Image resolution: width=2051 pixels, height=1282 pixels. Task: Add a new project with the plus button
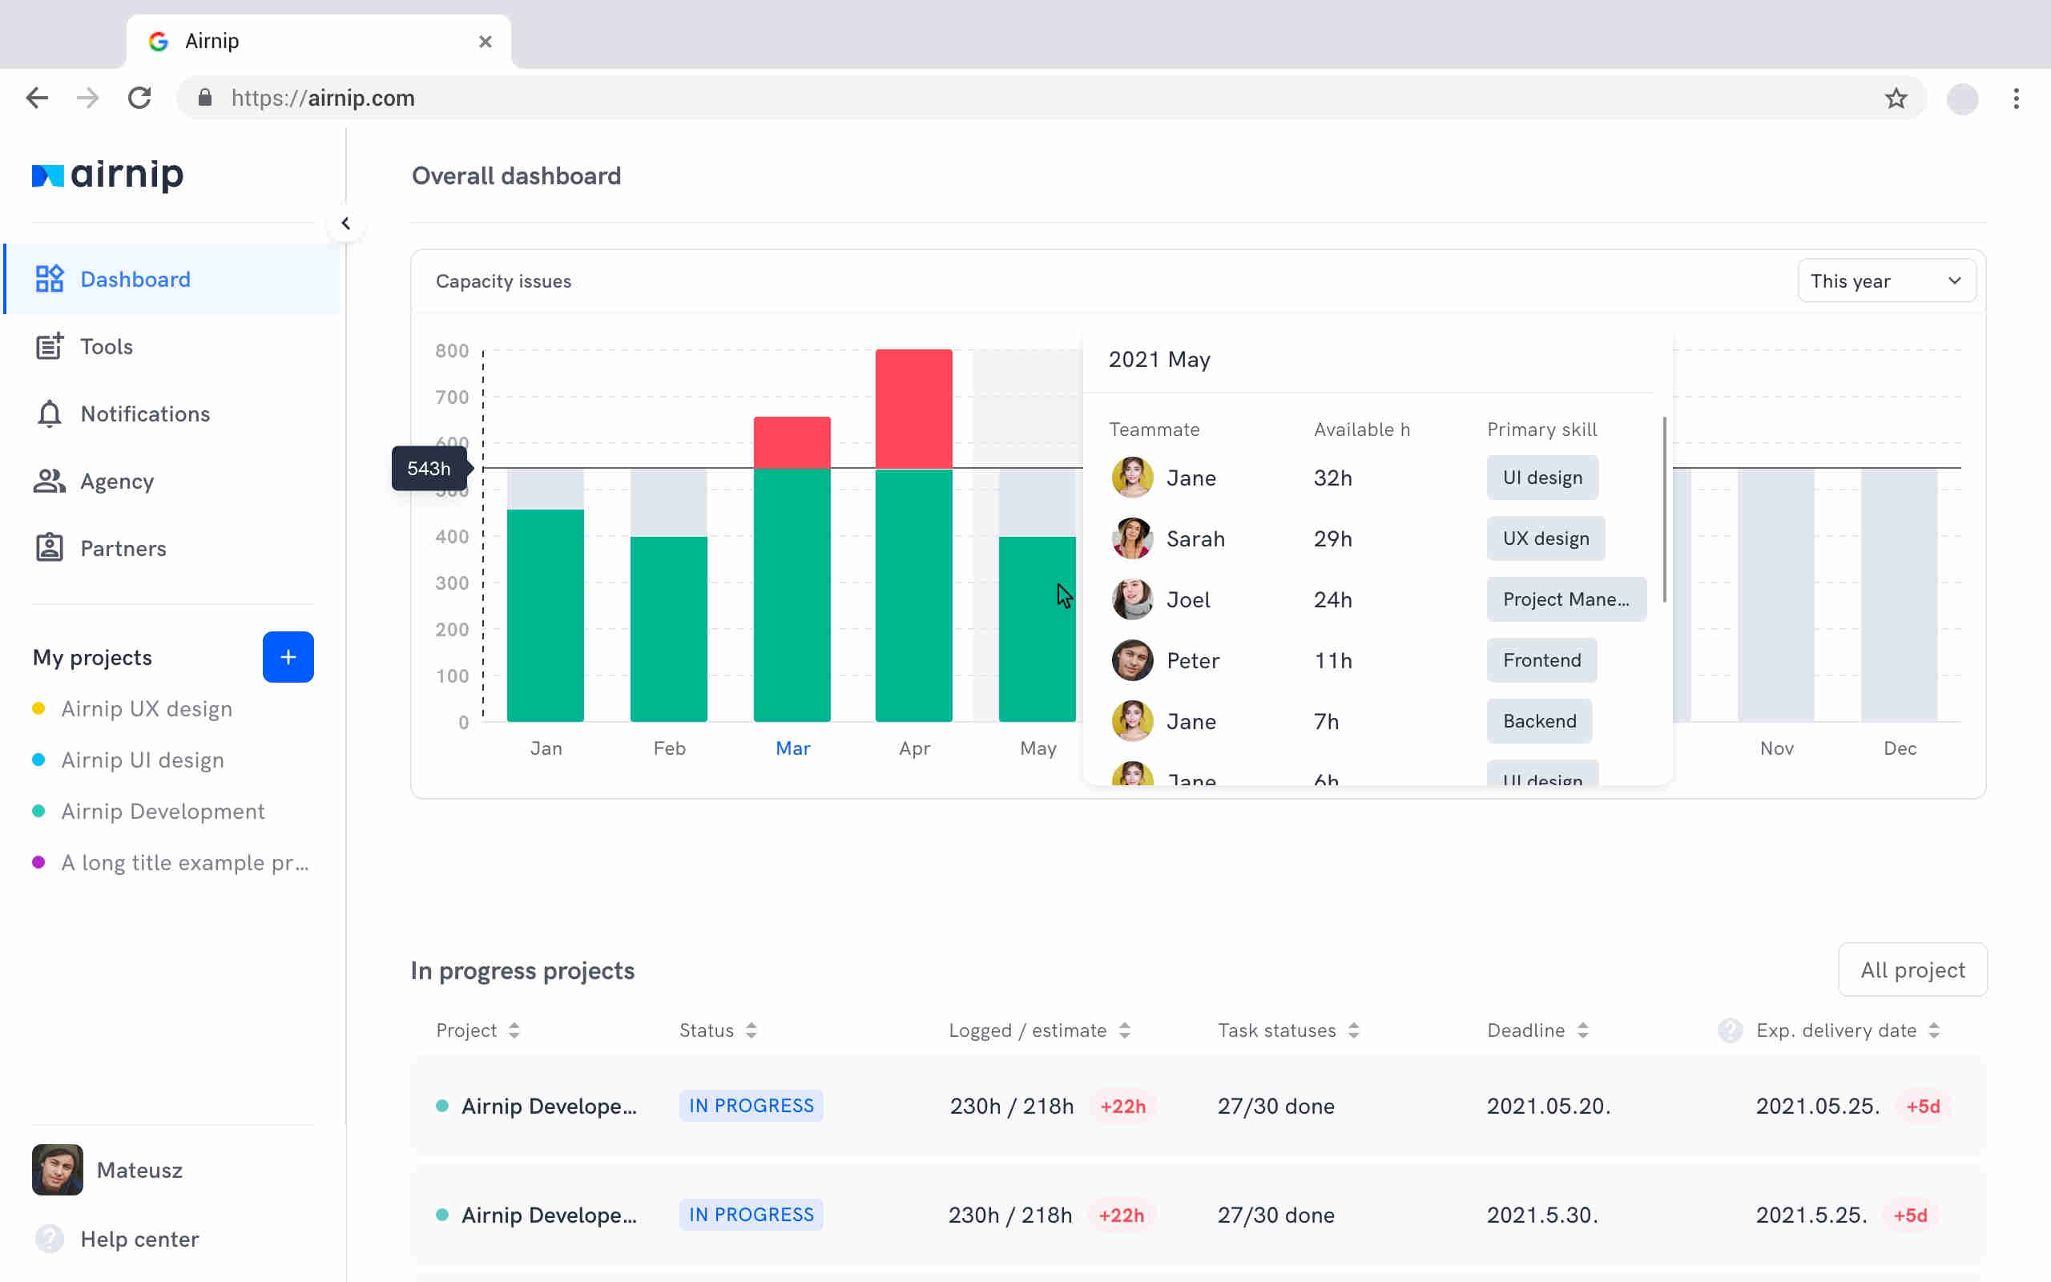288,657
